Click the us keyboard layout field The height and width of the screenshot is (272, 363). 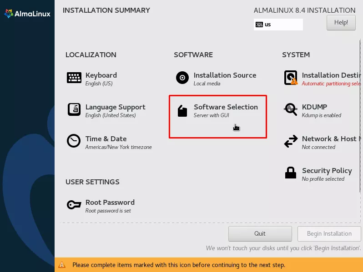coord(278,25)
